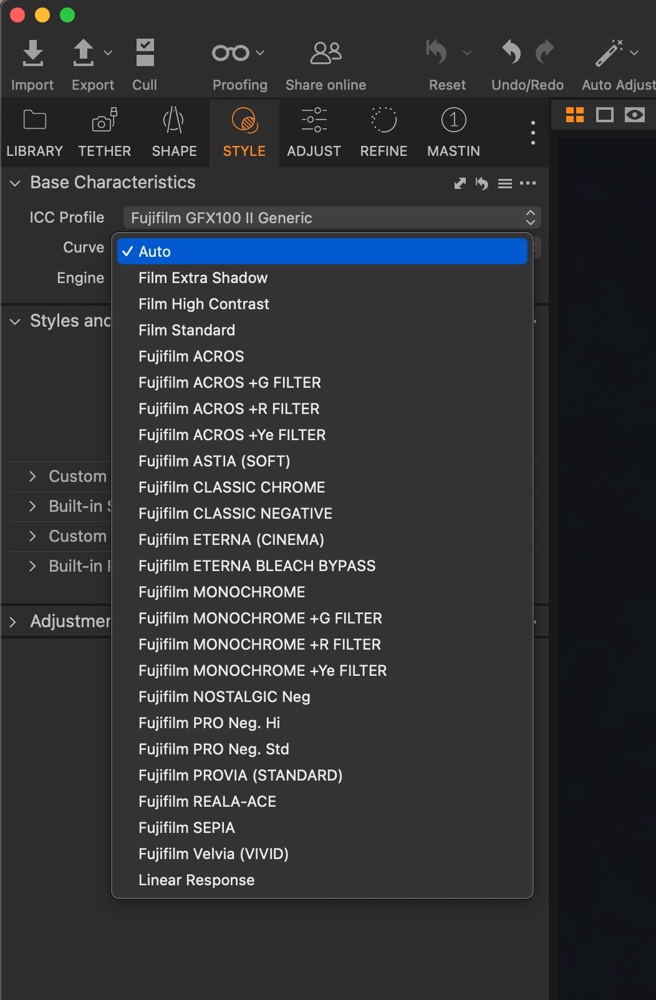Toggle the eye viewer visibility icon
This screenshot has height=1000, width=656.
coord(635,115)
